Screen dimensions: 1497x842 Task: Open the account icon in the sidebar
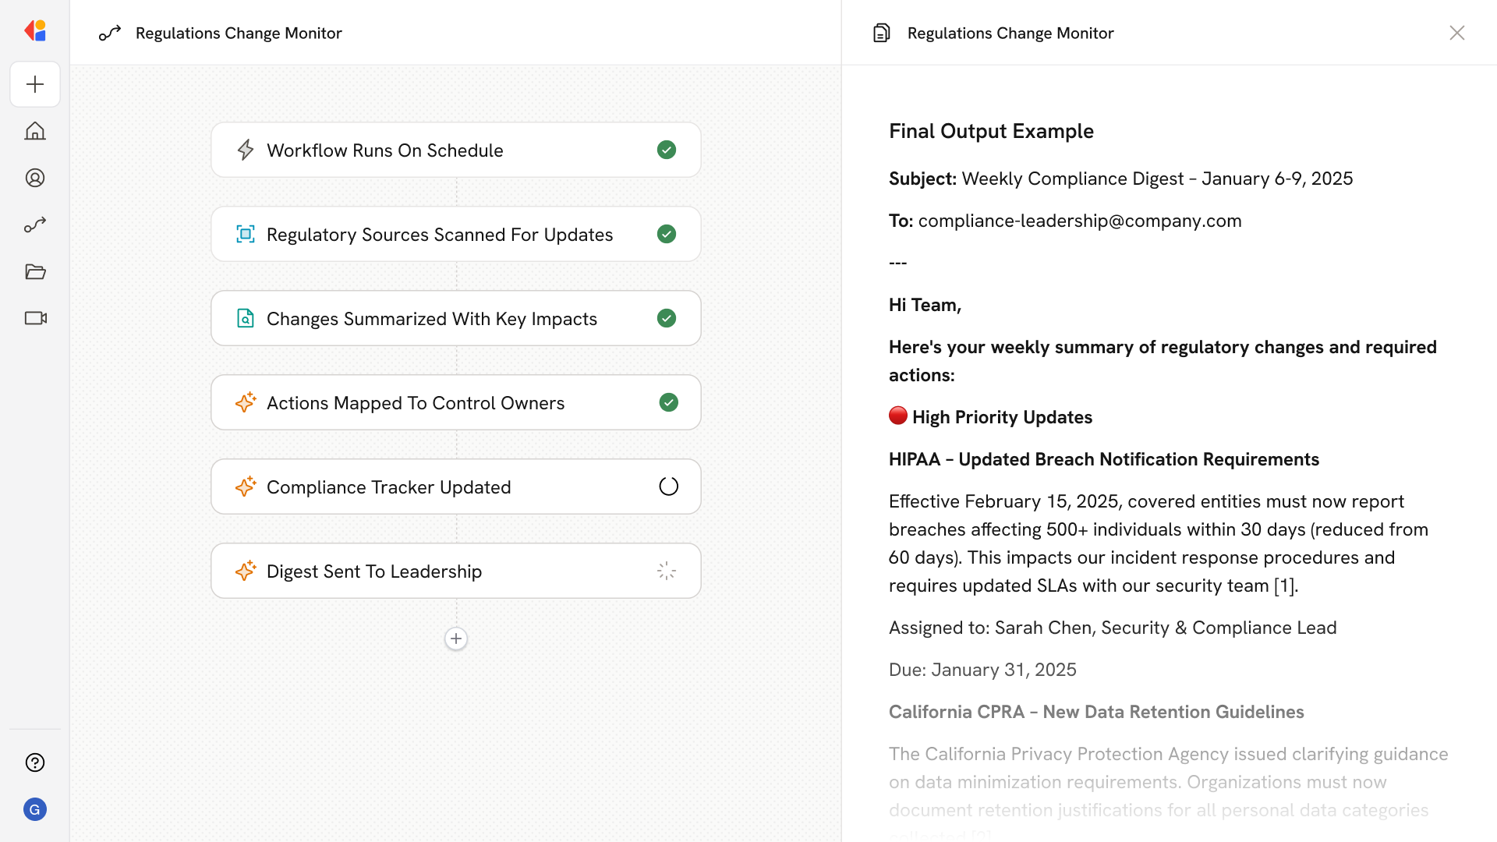coord(34,178)
